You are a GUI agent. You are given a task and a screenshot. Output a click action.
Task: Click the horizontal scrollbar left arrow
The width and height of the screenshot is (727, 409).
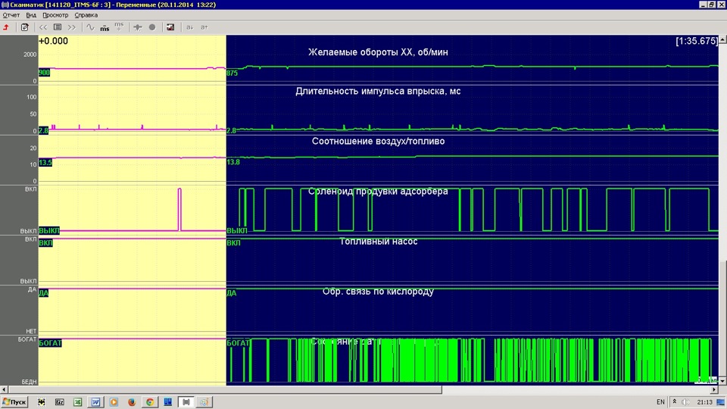[x=5, y=390]
